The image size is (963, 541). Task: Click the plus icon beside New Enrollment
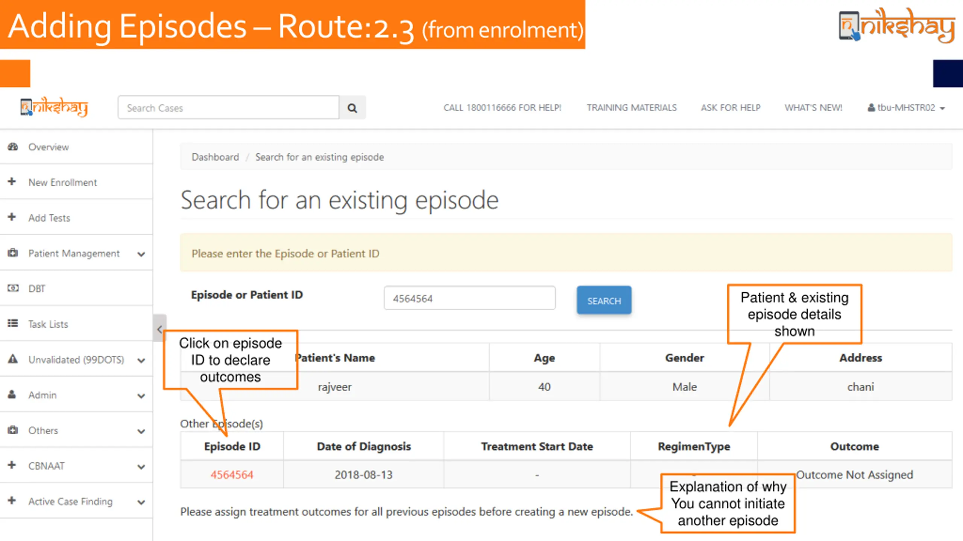[x=12, y=182]
